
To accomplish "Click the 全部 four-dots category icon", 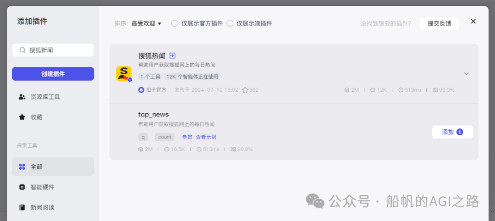I will [22, 167].
